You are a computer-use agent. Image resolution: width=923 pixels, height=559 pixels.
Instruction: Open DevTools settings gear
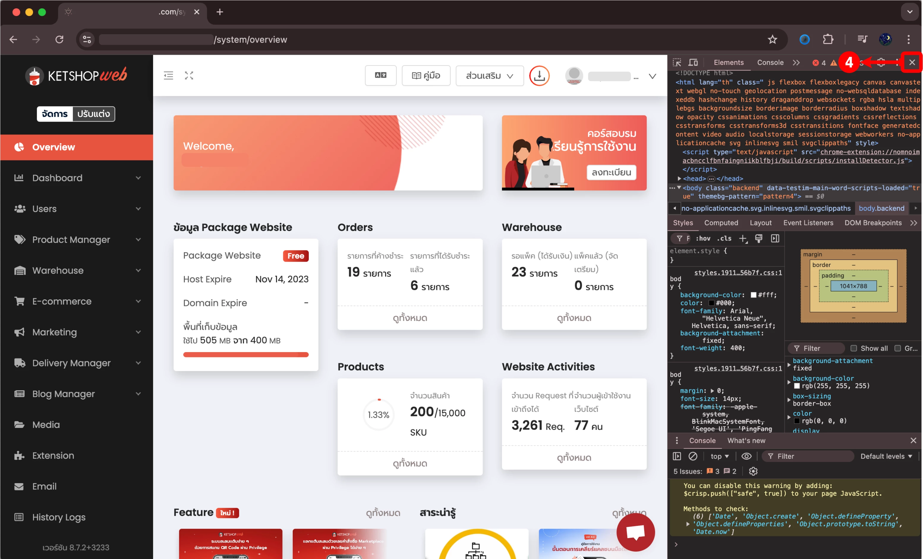pyautogui.click(x=881, y=63)
